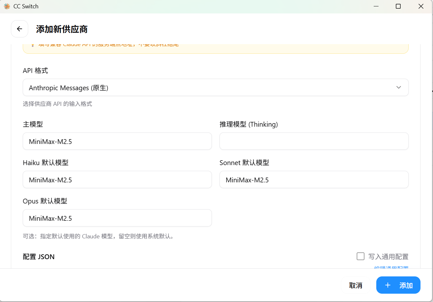This screenshot has height=302, width=433.
Task: Edit the Opus 默认模型 field
Action: [x=117, y=218]
